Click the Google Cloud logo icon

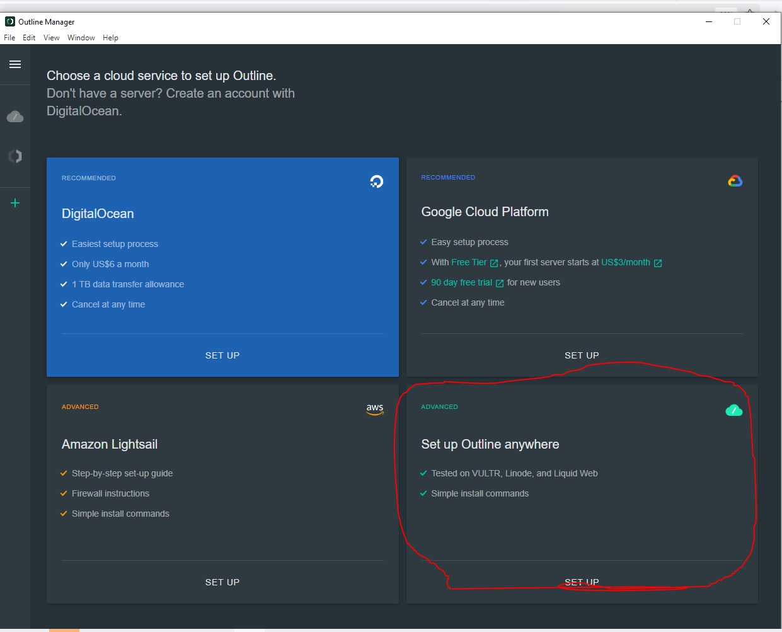click(x=735, y=181)
